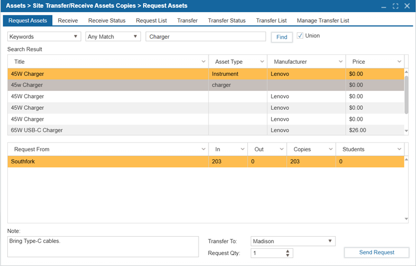Open the Students column filter arrow
The width and height of the screenshot is (416, 266).
click(x=399, y=149)
